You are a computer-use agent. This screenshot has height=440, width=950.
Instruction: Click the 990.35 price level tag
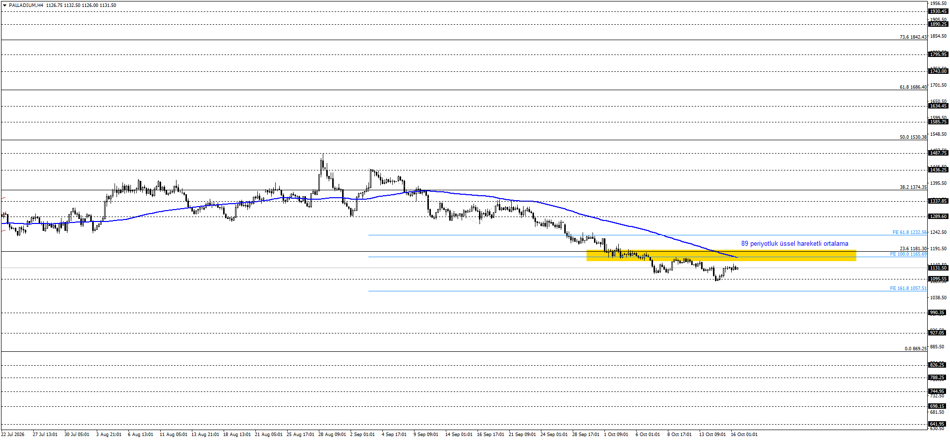(938, 313)
